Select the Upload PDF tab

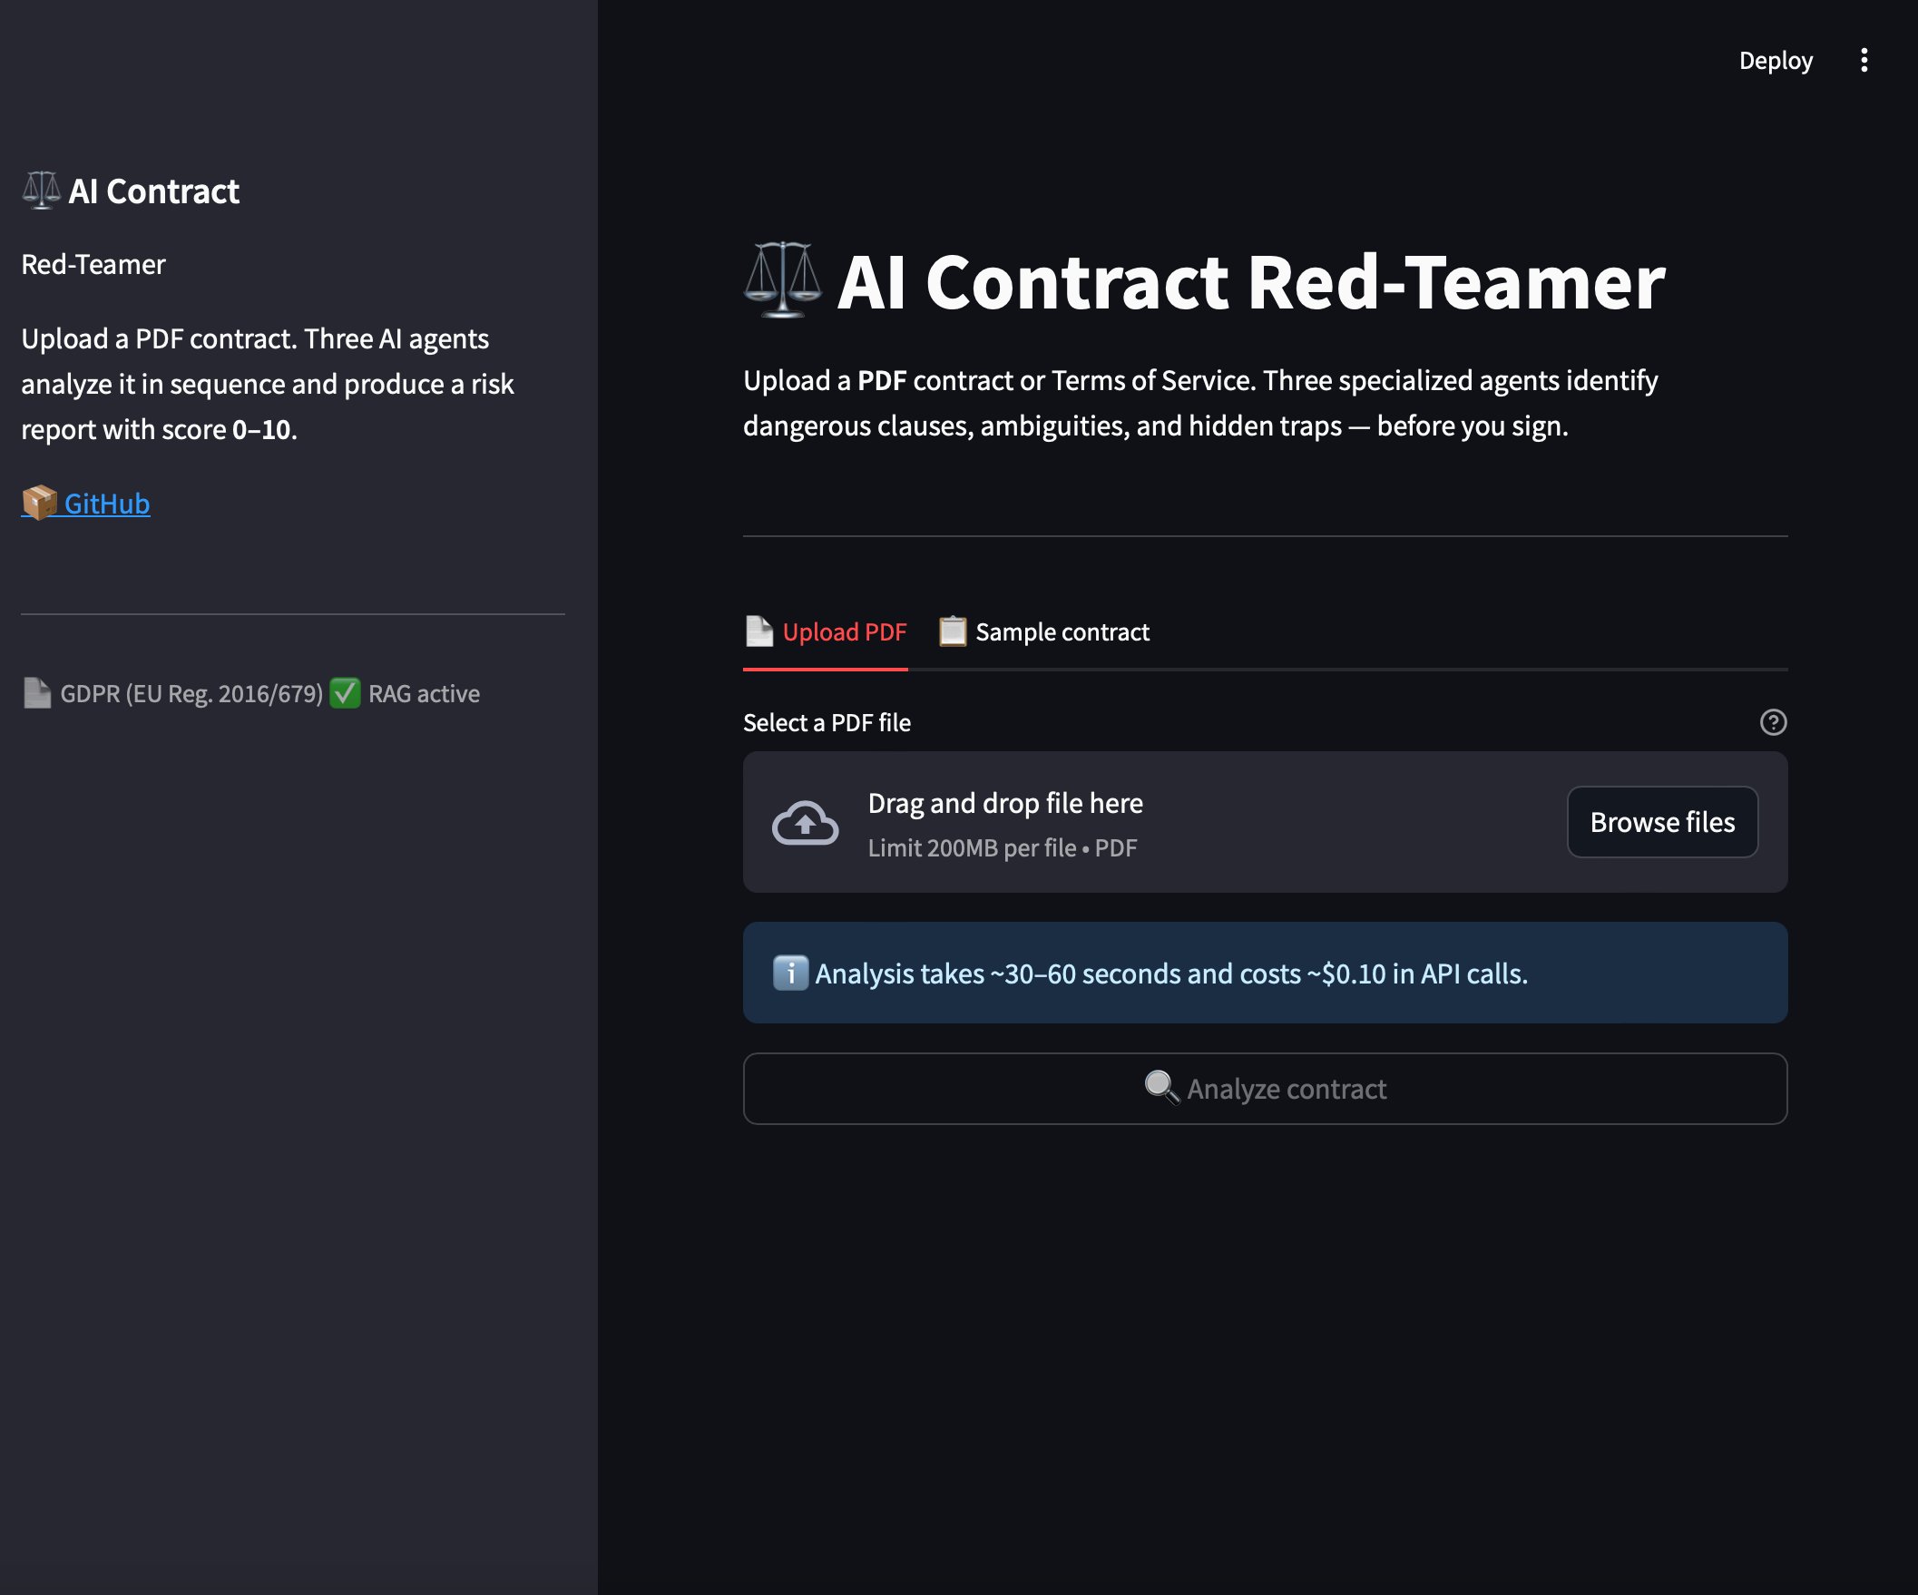click(825, 631)
